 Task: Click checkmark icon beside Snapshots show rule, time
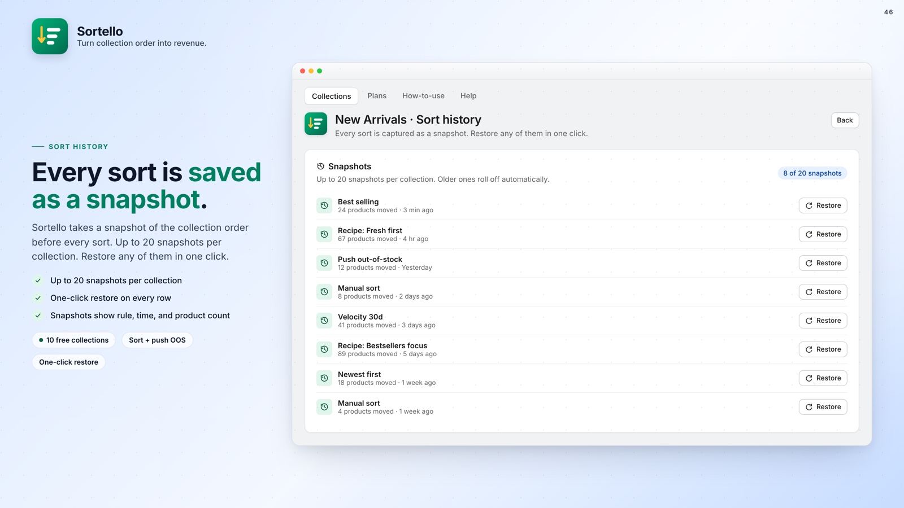38,316
